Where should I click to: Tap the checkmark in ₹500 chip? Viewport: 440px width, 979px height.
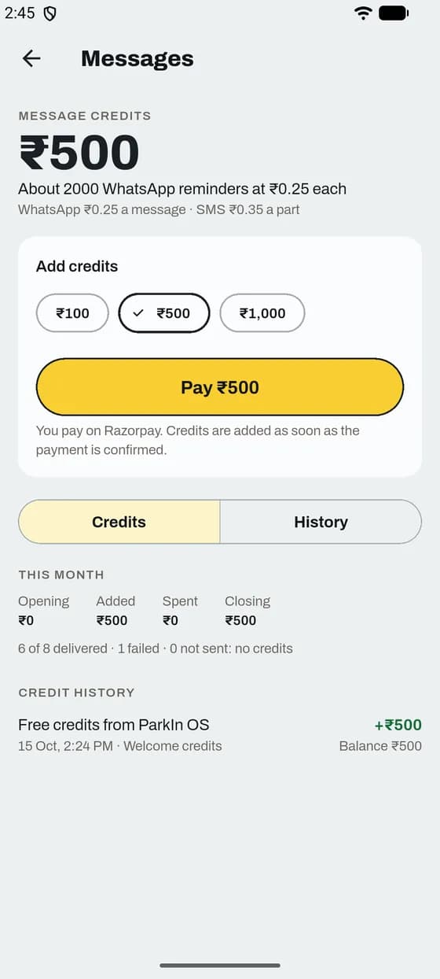coord(139,313)
